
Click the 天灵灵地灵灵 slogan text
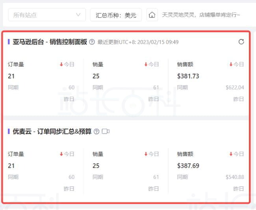[x=201, y=15]
